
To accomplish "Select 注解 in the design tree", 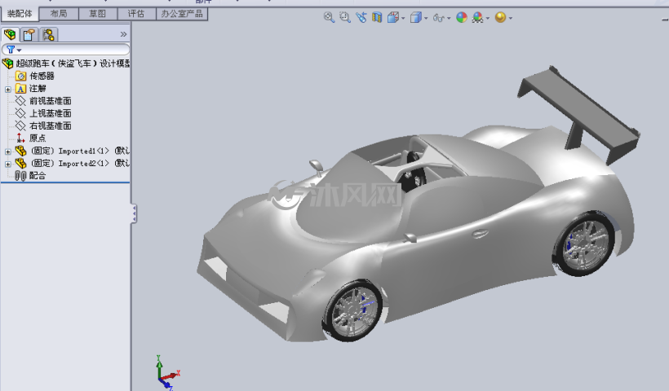I will [38, 89].
